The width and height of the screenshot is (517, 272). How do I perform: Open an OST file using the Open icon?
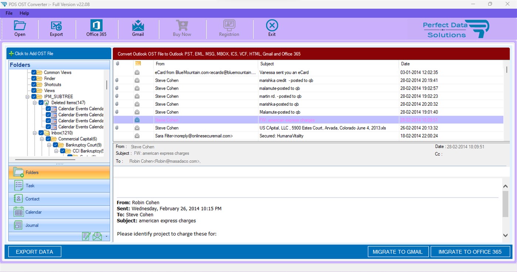click(x=20, y=28)
